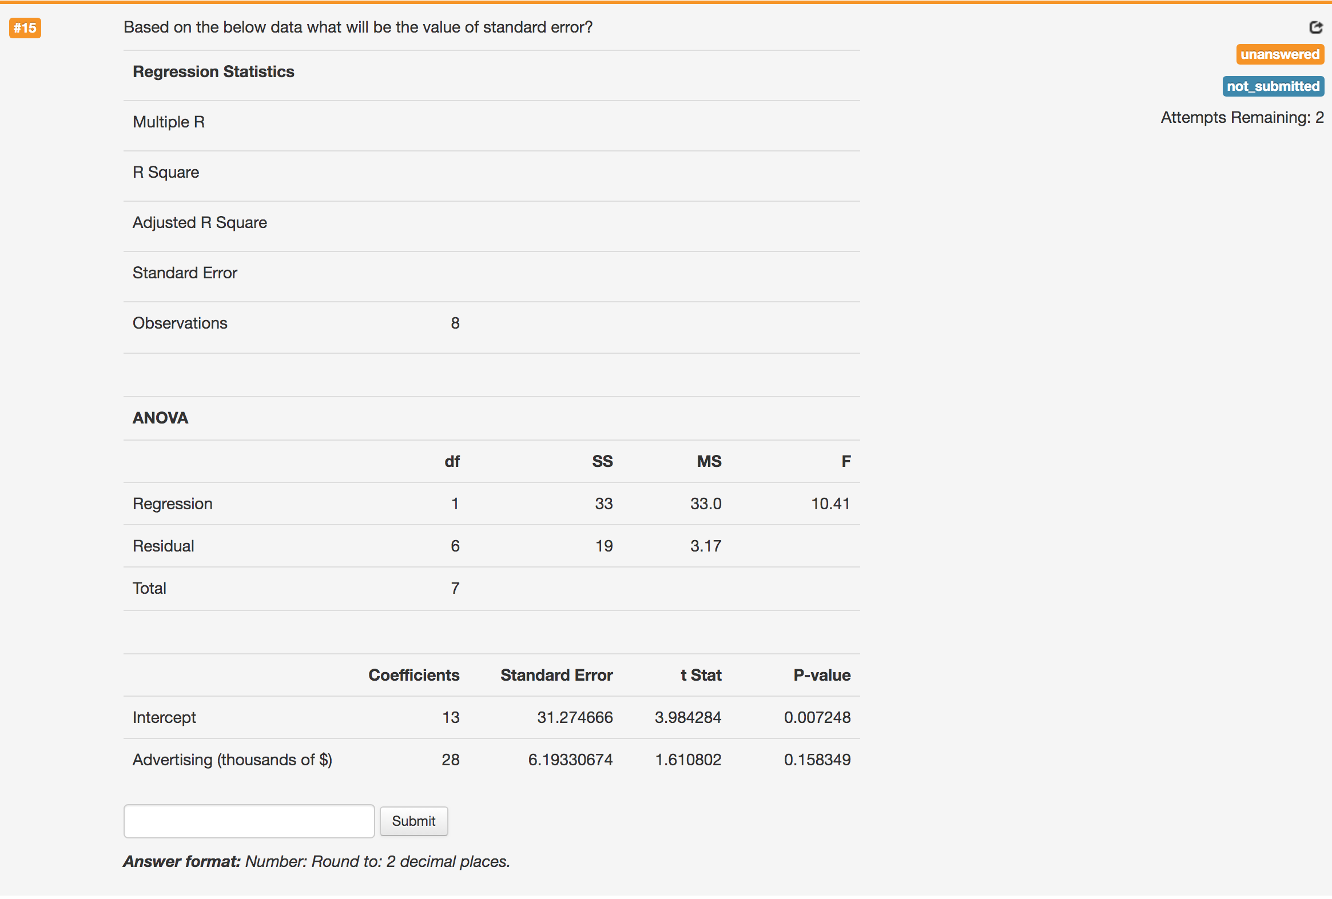Click the share question icon
This screenshot has height=899, width=1332.
click(x=1315, y=27)
